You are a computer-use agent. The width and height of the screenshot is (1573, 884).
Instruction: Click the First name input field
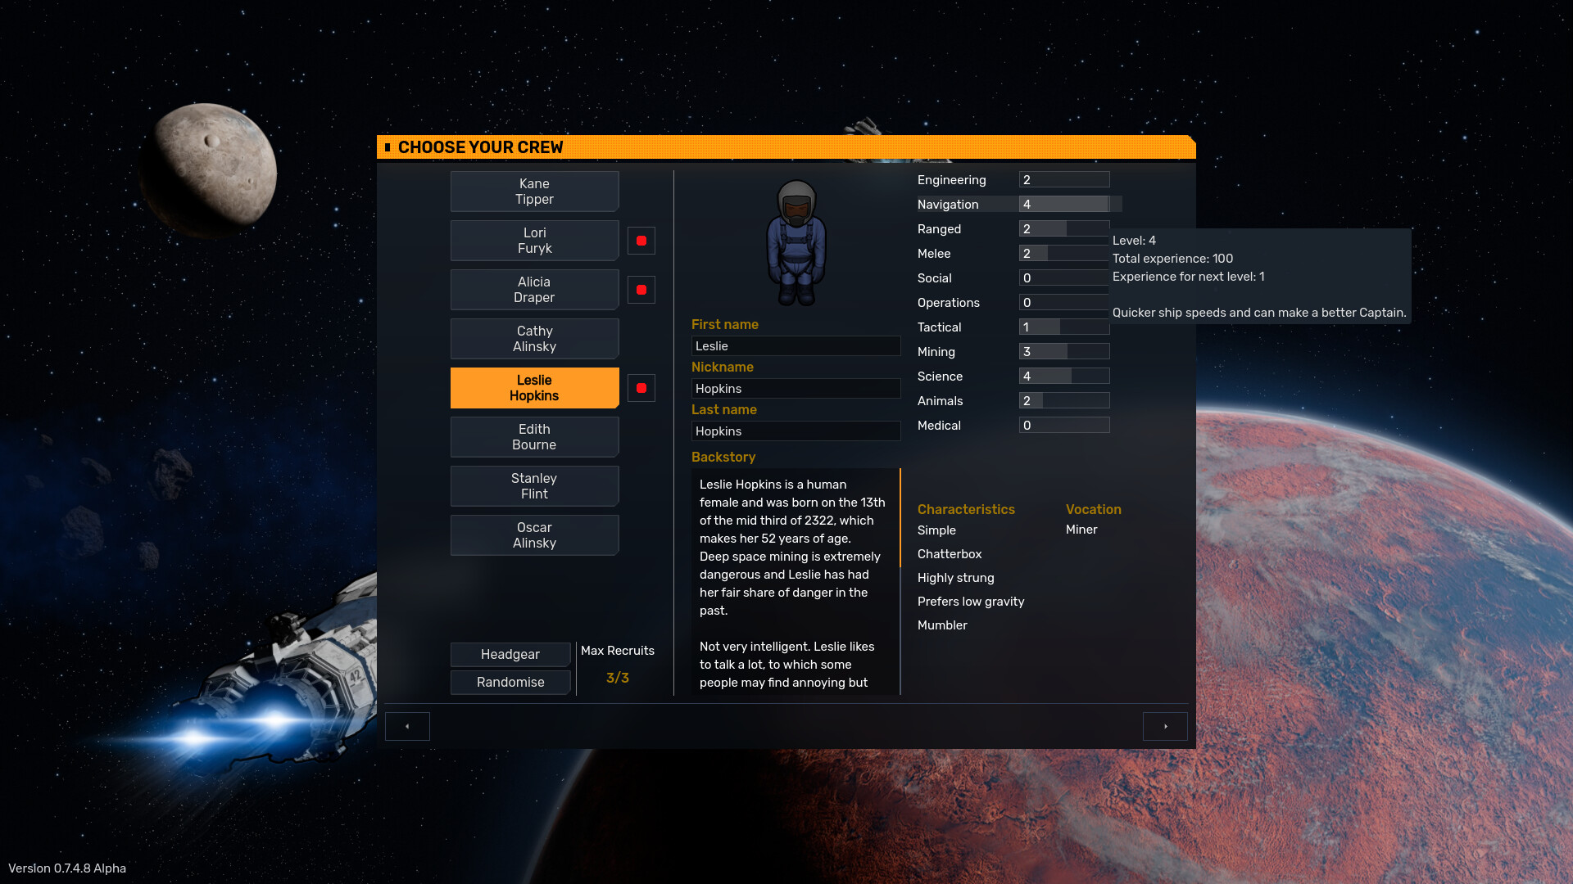coord(796,345)
